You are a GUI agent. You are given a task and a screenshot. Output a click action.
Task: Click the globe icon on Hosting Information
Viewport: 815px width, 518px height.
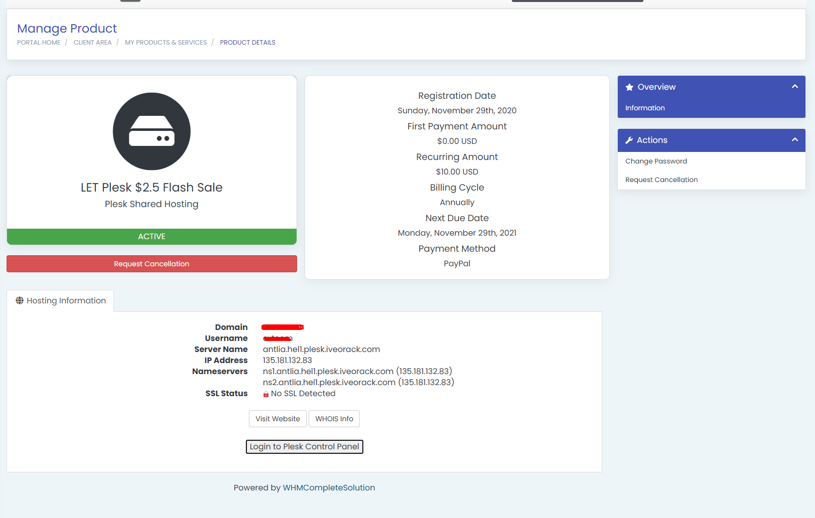(20, 300)
